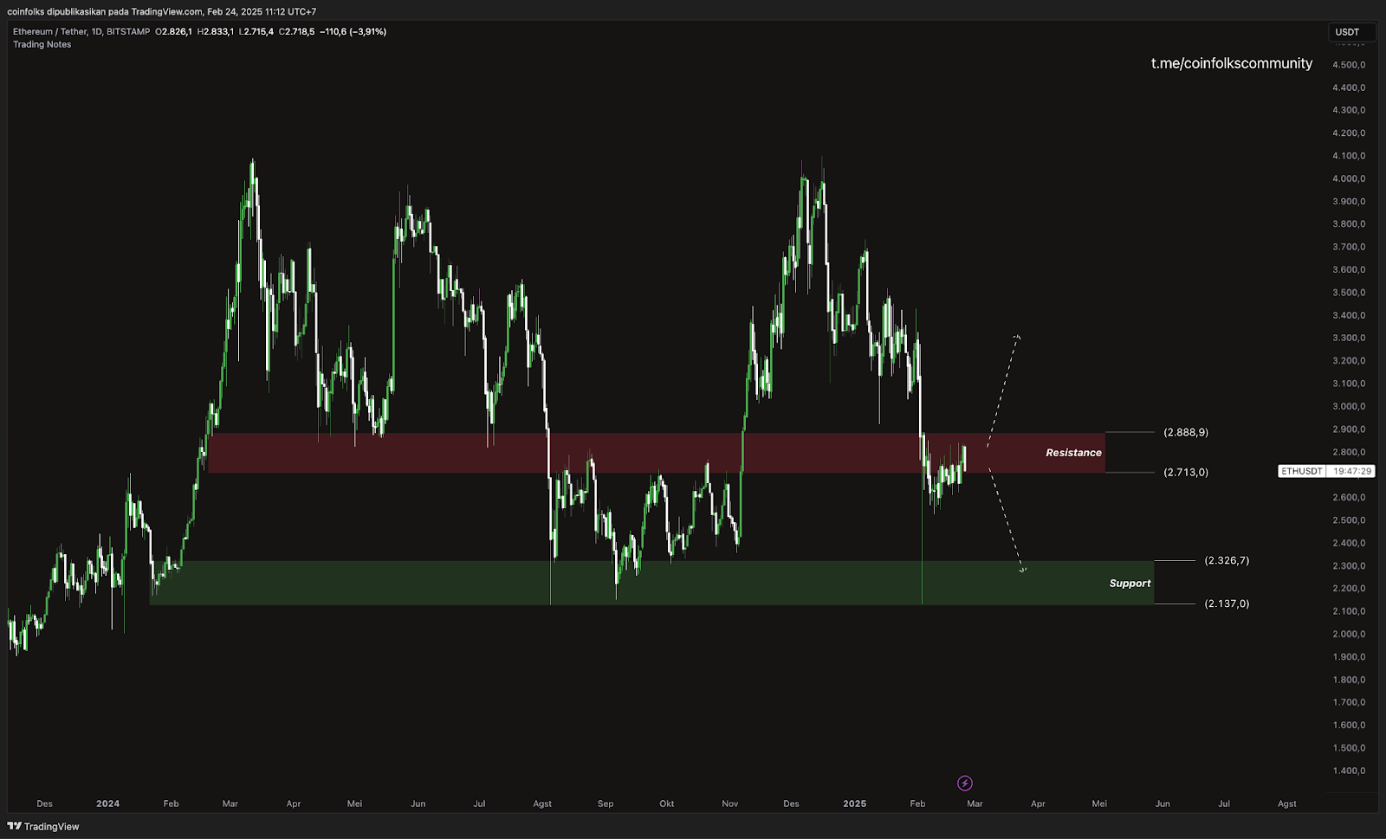The width and height of the screenshot is (1386, 839).
Task: Click the 3.000,0 price axis label
Action: [x=1349, y=406]
